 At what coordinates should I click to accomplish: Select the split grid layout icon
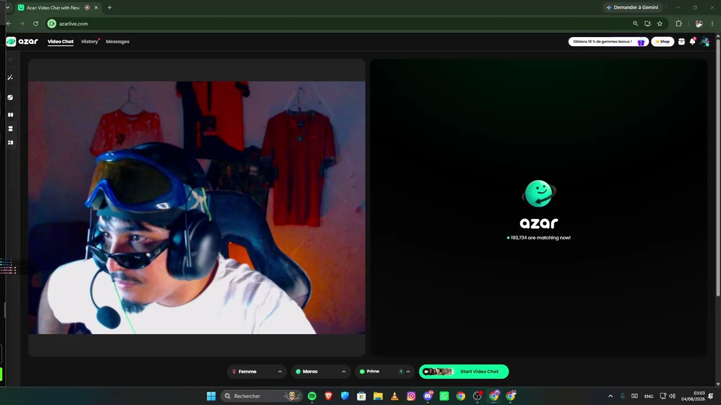[x=10, y=143]
